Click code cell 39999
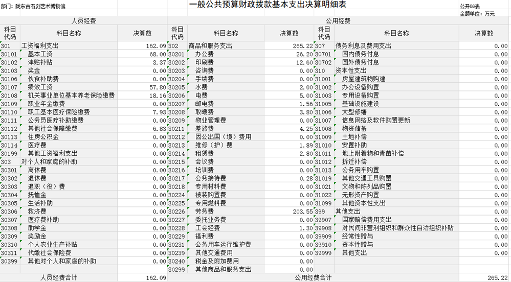Screen dimensions: 511x282 coord(324,253)
